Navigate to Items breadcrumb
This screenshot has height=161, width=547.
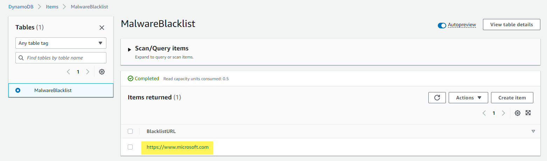(52, 7)
